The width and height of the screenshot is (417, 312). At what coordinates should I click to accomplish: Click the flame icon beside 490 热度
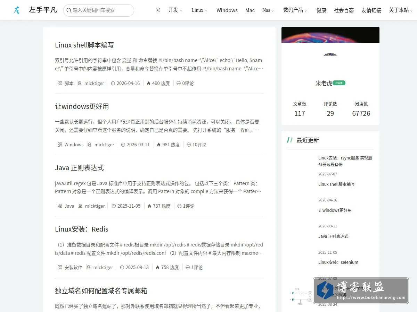[149, 83]
